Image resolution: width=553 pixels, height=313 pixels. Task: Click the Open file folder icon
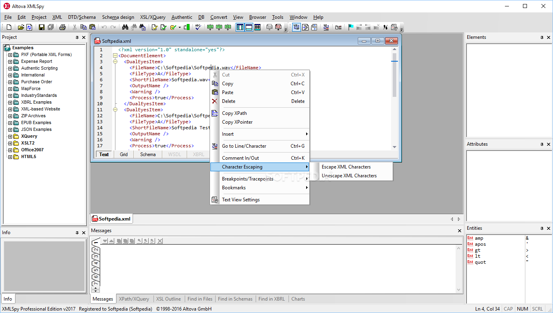pos(21,27)
